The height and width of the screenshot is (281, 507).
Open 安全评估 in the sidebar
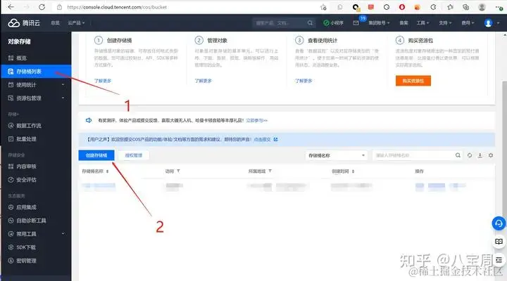[36, 180]
